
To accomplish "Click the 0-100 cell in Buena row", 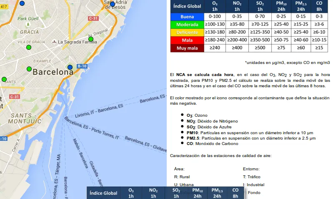I will click(215, 17).
